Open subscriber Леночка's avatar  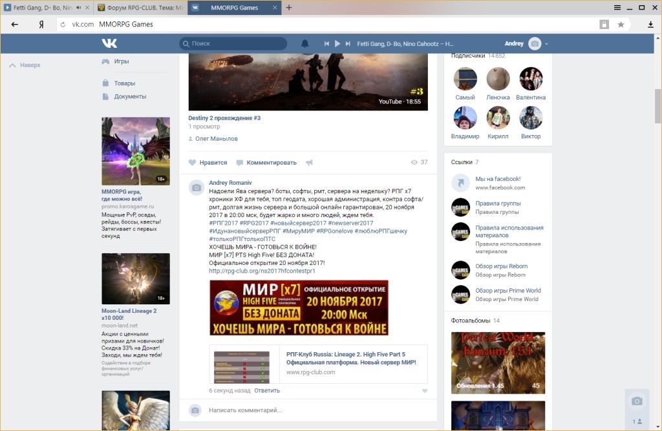tap(498, 79)
